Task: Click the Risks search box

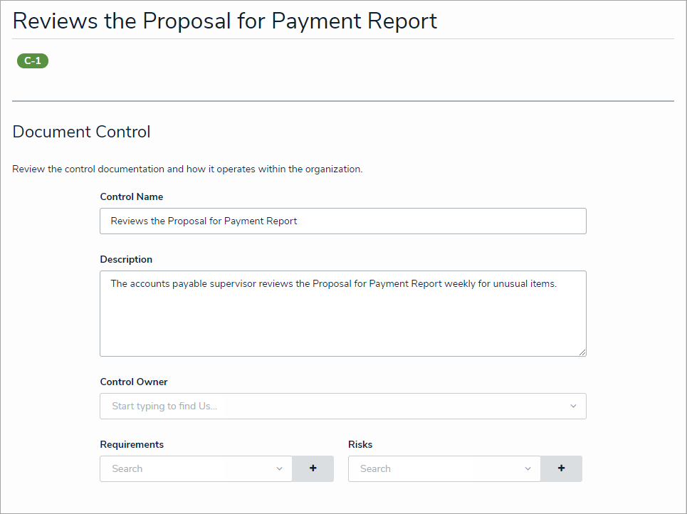Action: click(x=434, y=468)
